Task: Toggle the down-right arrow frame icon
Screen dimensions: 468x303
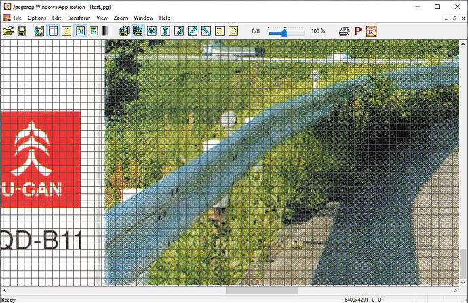Action: click(x=80, y=31)
